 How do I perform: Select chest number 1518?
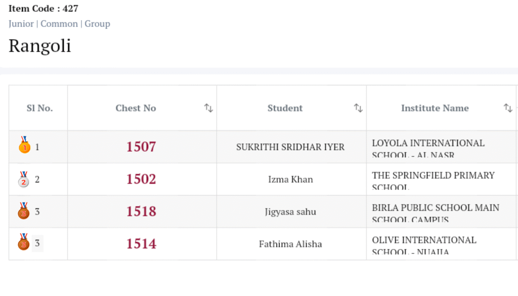click(x=141, y=212)
